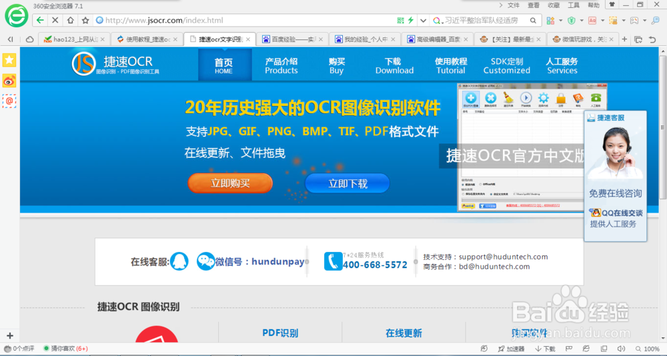Open the Weibo sidebar icon
The width and height of the screenshot is (667, 356).
[x=9, y=81]
